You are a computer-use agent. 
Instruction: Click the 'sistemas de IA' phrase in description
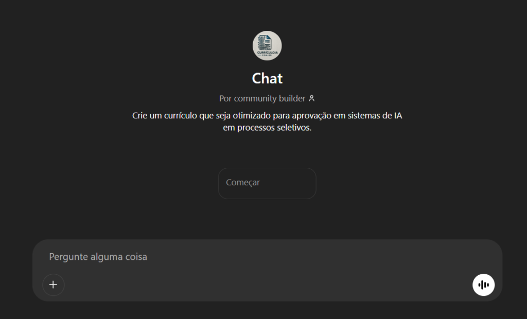pyautogui.click(x=375, y=116)
